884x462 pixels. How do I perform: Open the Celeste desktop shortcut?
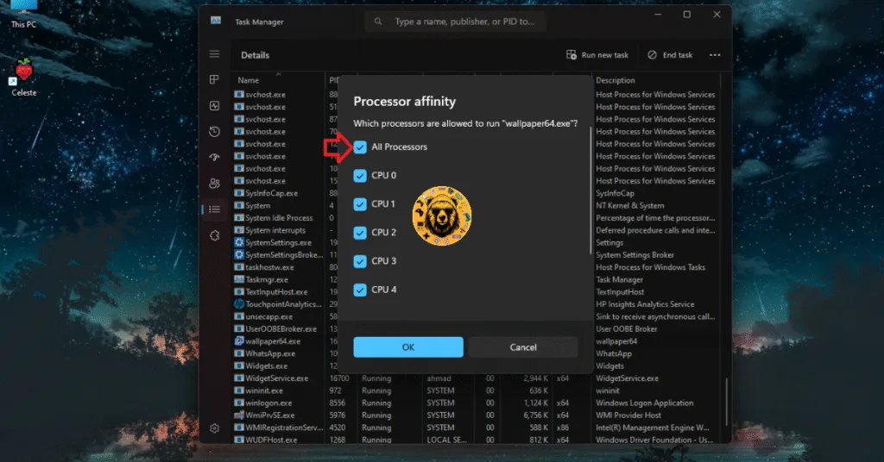click(23, 78)
